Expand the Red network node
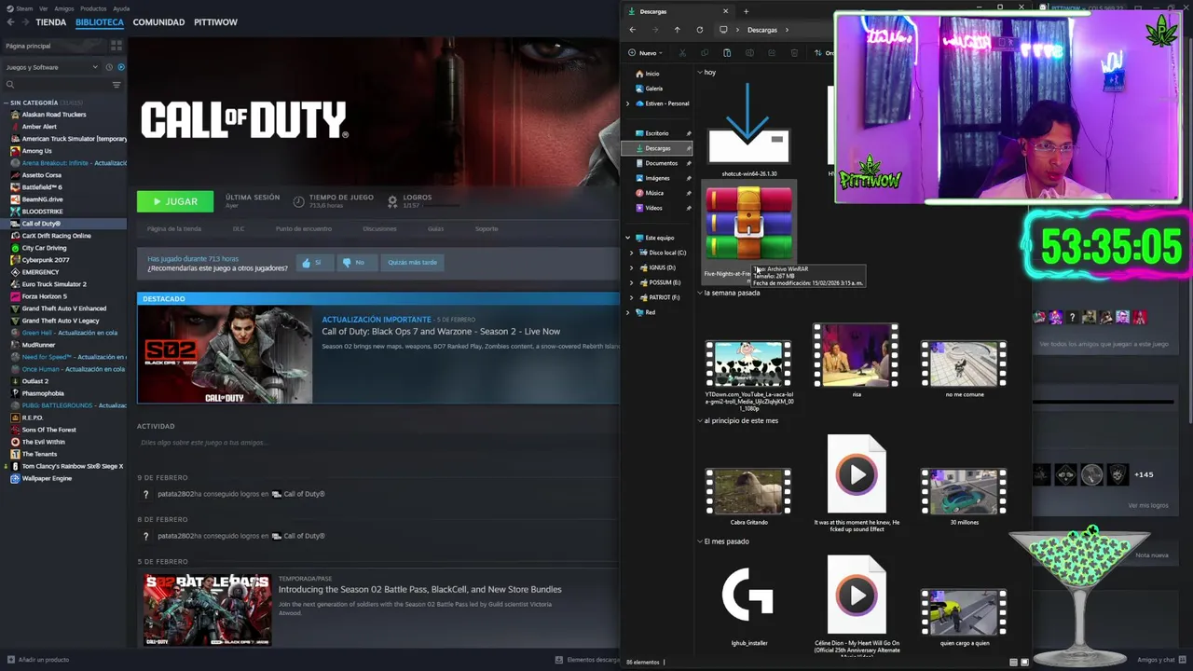 (x=627, y=312)
